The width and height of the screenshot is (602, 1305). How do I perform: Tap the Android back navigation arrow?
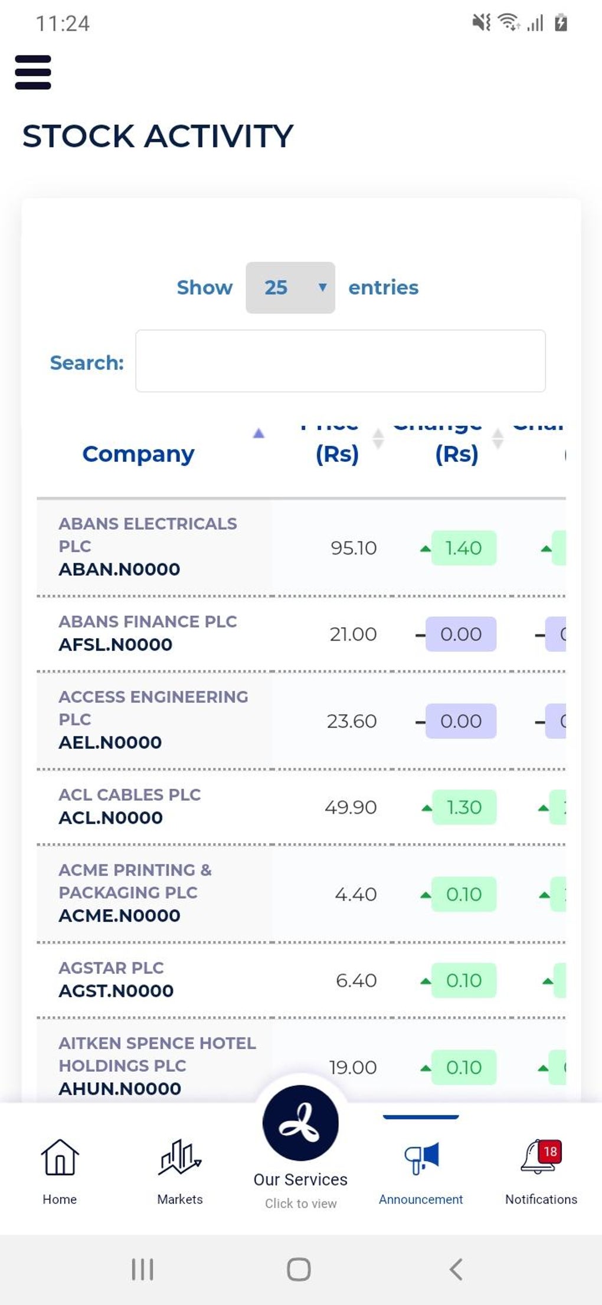tap(456, 1269)
